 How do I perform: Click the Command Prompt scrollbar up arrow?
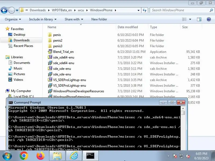[x=183, y=108]
